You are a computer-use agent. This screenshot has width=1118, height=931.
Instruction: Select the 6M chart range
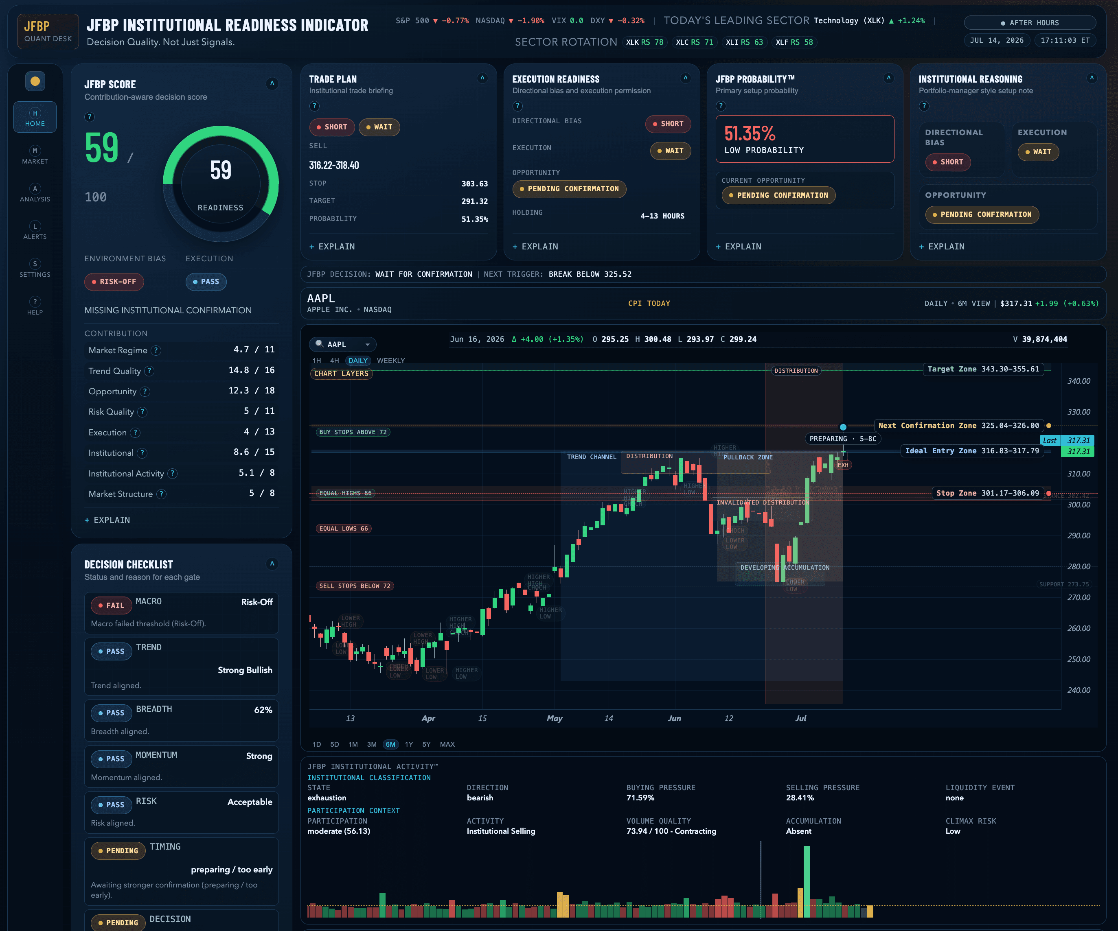[x=390, y=744]
